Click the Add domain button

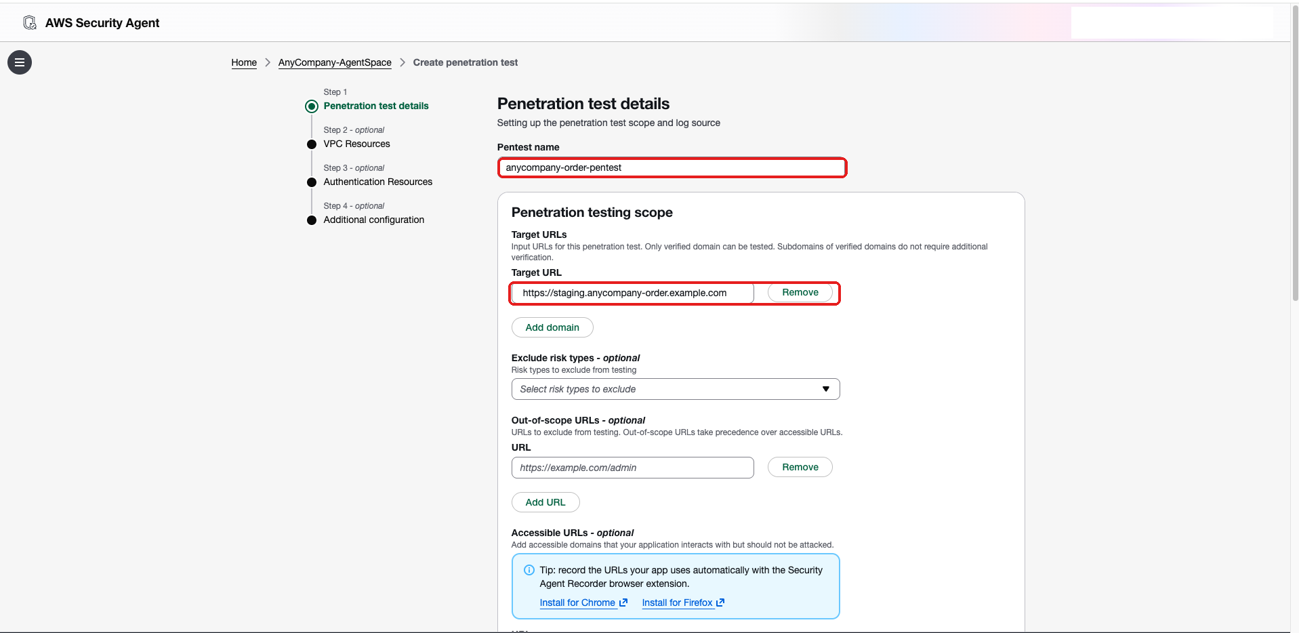(x=552, y=327)
